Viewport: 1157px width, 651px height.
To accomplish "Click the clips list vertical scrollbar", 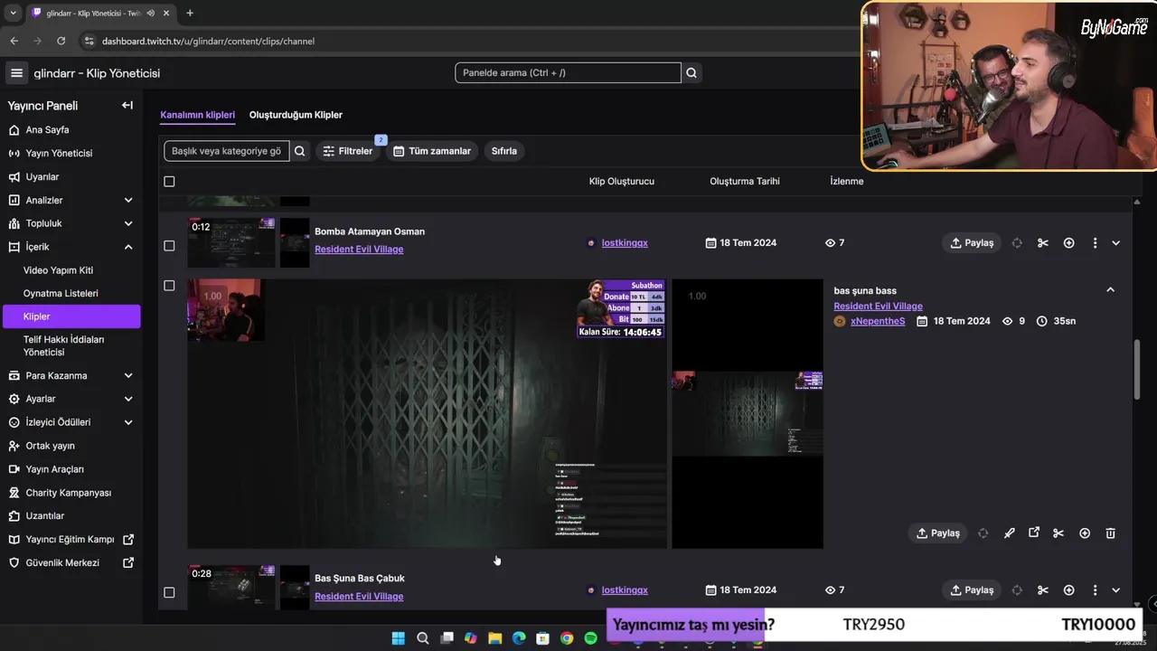I will pyautogui.click(x=1137, y=369).
